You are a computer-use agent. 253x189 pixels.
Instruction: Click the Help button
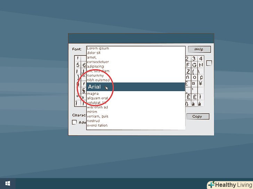click(x=199, y=49)
